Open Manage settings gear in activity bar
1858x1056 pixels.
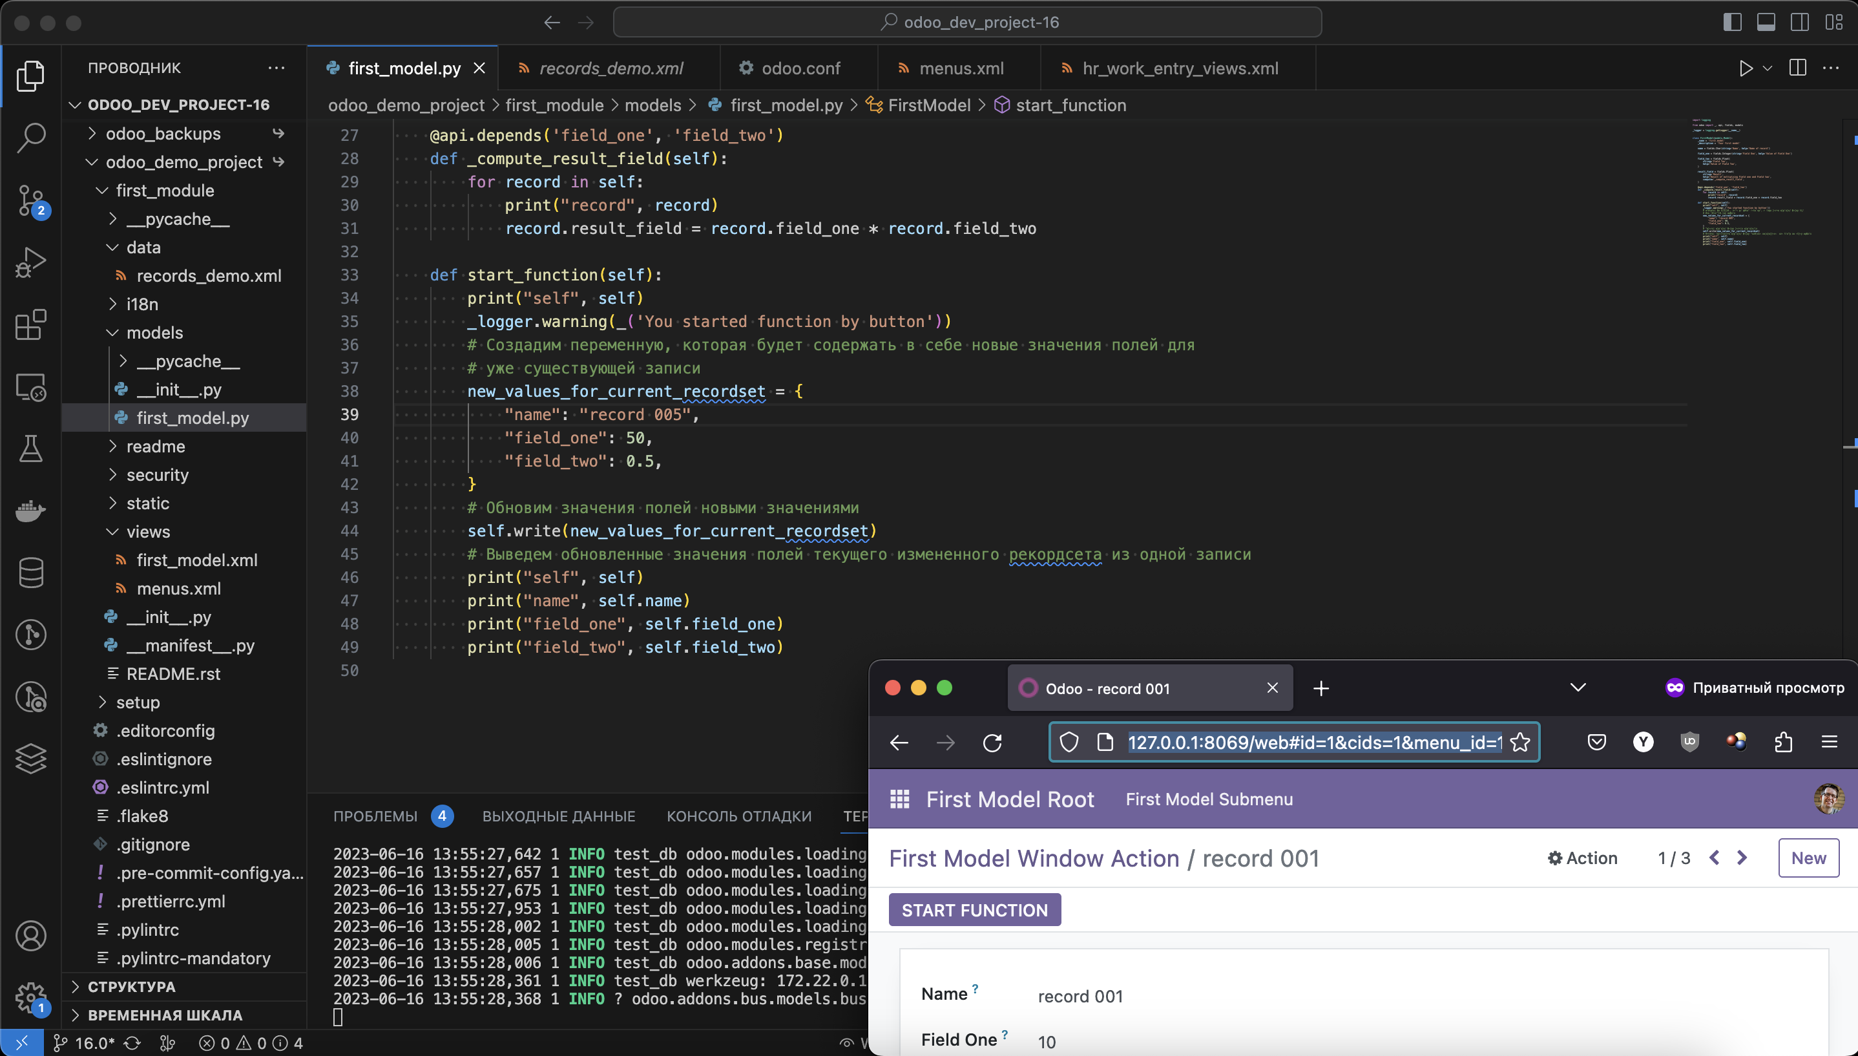(x=30, y=997)
